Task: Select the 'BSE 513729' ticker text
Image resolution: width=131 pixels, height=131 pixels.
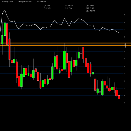Action: click(41, 2)
